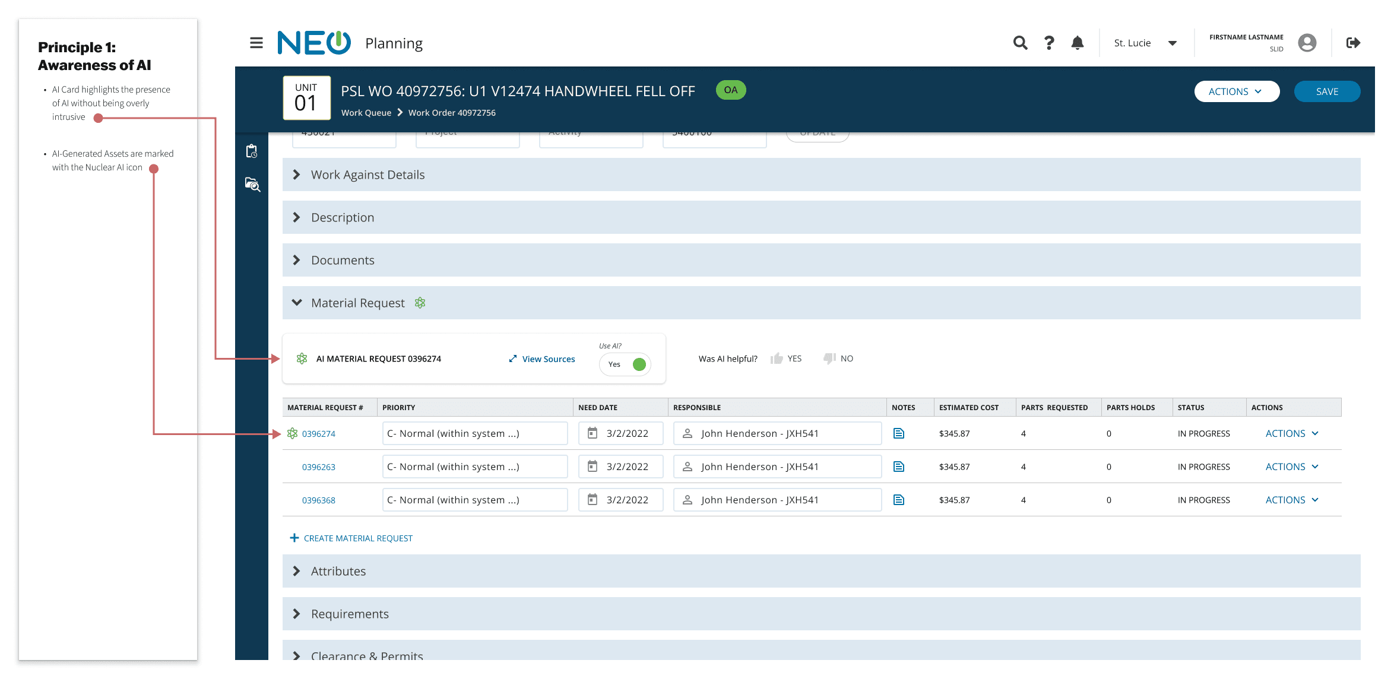Open the hamburger navigation menu
Image resolution: width=1394 pixels, height=679 pixels.
(256, 43)
